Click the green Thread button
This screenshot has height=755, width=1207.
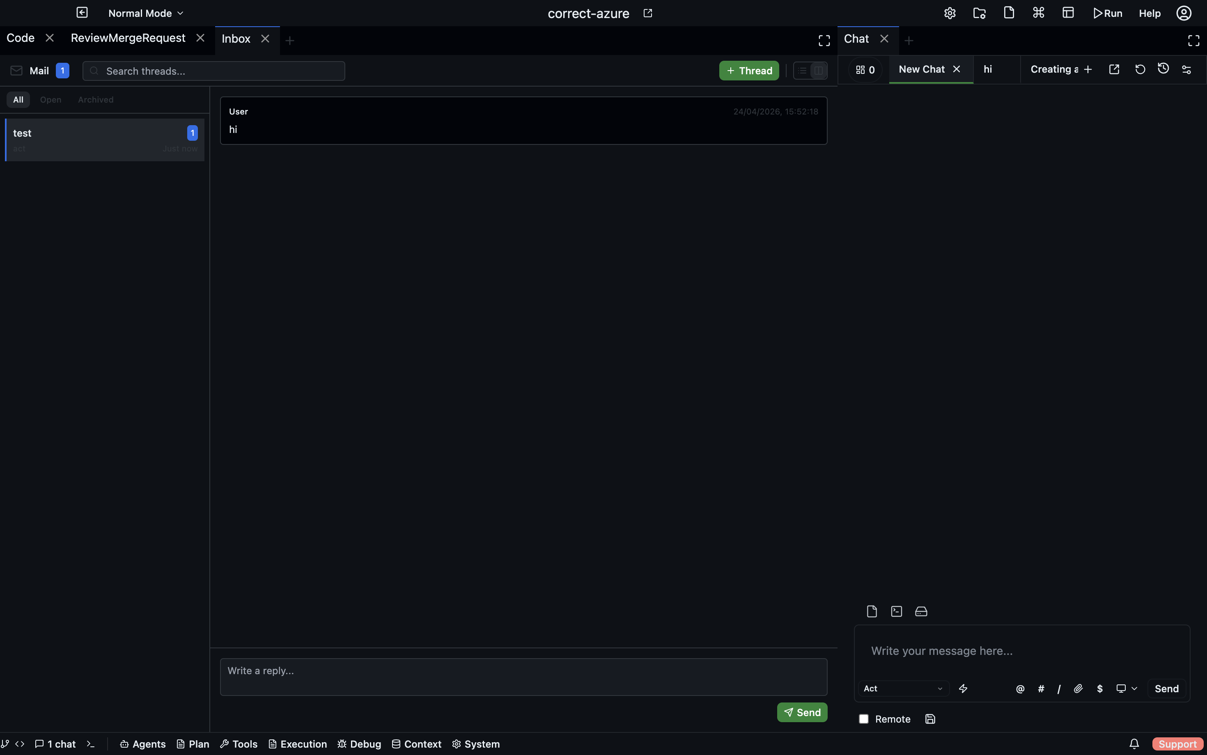tap(749, 71)
